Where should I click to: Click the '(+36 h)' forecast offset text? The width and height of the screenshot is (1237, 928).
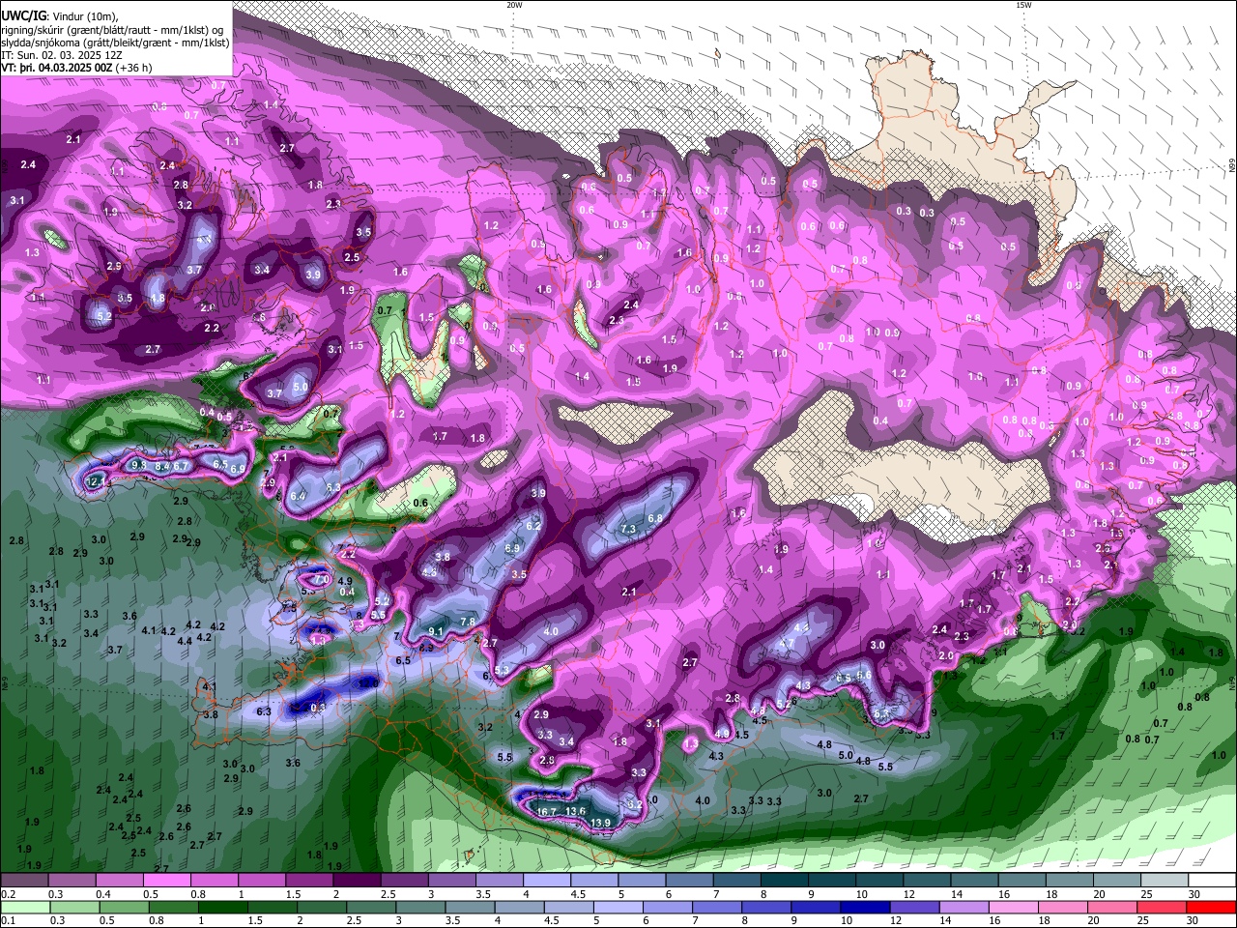coord(133,68)
